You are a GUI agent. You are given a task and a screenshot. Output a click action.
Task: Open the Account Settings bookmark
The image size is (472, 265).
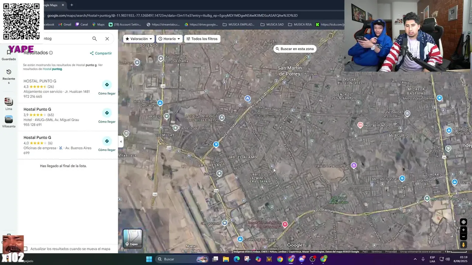[x=125, y=25]
